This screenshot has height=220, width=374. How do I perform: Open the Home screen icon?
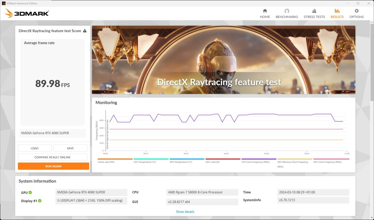(x=264, y=11)
